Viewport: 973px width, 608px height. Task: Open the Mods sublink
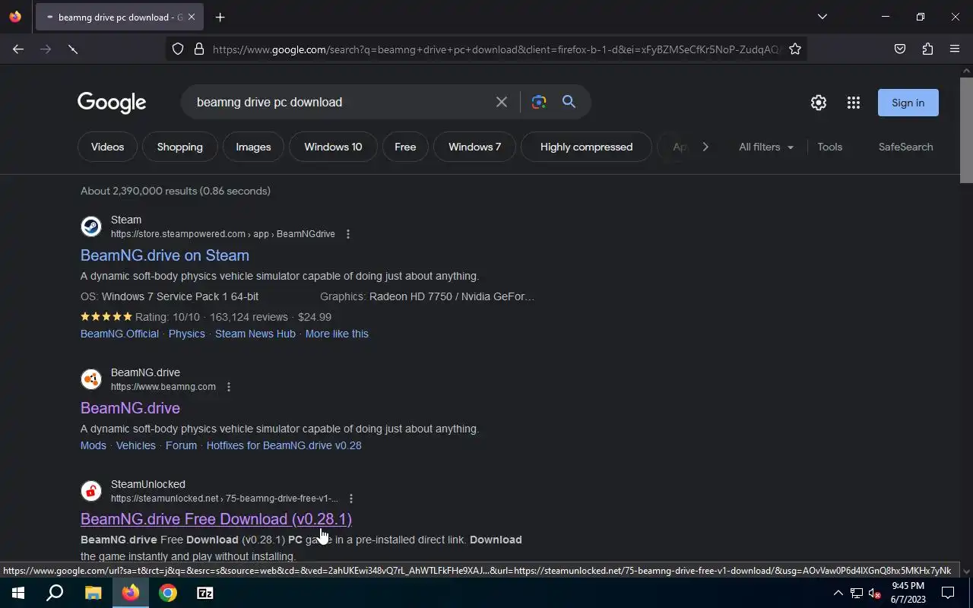click(x=93, y=445)
